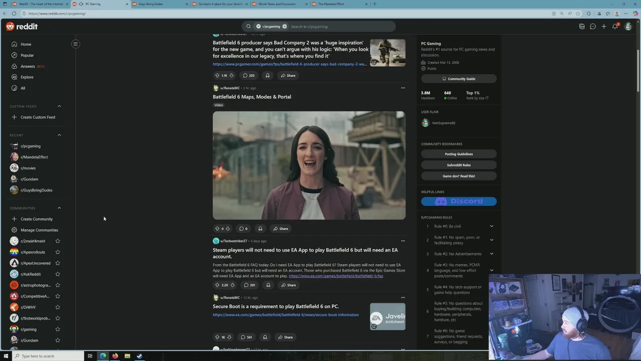Toggle favorite star for r/firstworldproblems
Viewport: 641px width, 361px height.
tap(58, 318)
